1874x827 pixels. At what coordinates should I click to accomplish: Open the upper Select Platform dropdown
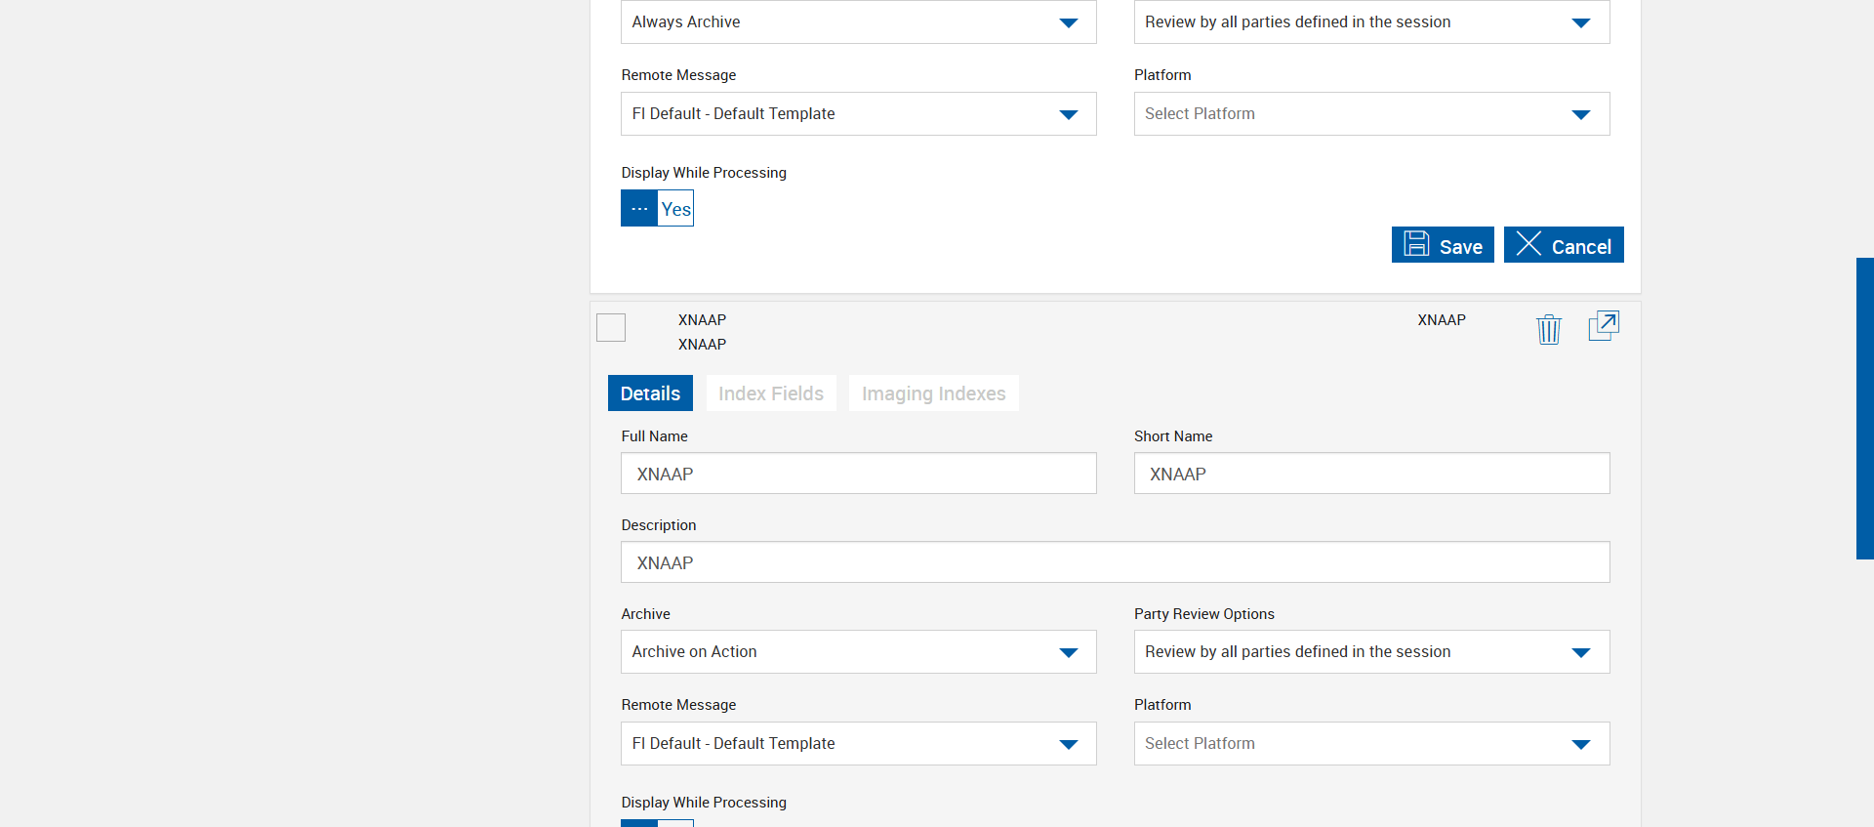1370,114
